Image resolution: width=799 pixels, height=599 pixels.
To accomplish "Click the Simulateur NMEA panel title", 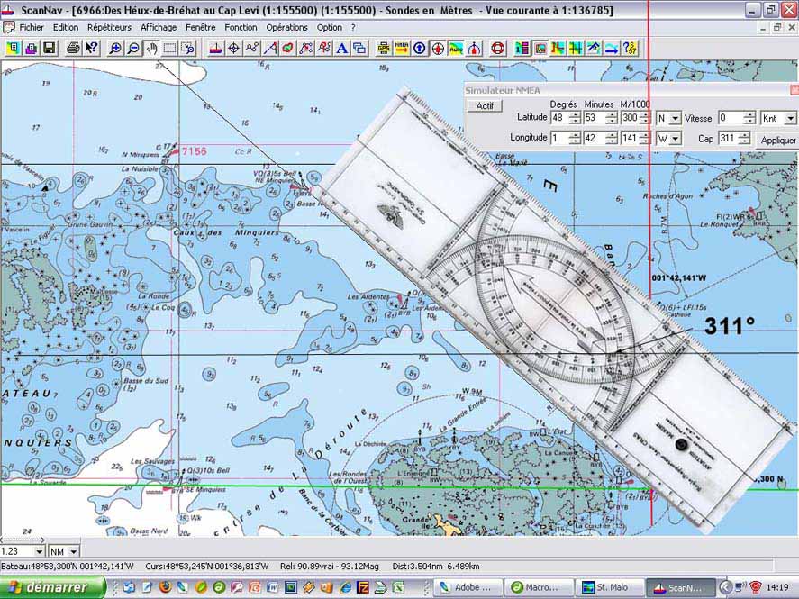I will [x=503, y=91].
